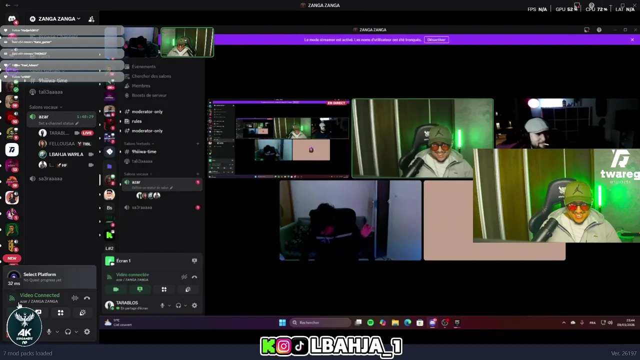The height and width of the screenshot is (360, 640).
Task: Click the connection signal icon beside Video Connected
Action: pyautogui.click(x=11, y=298)
